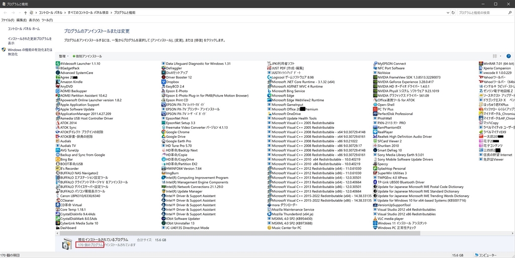
Task: Click the NVIDIA GeForce Experience icon
Action: pos(375,82)
